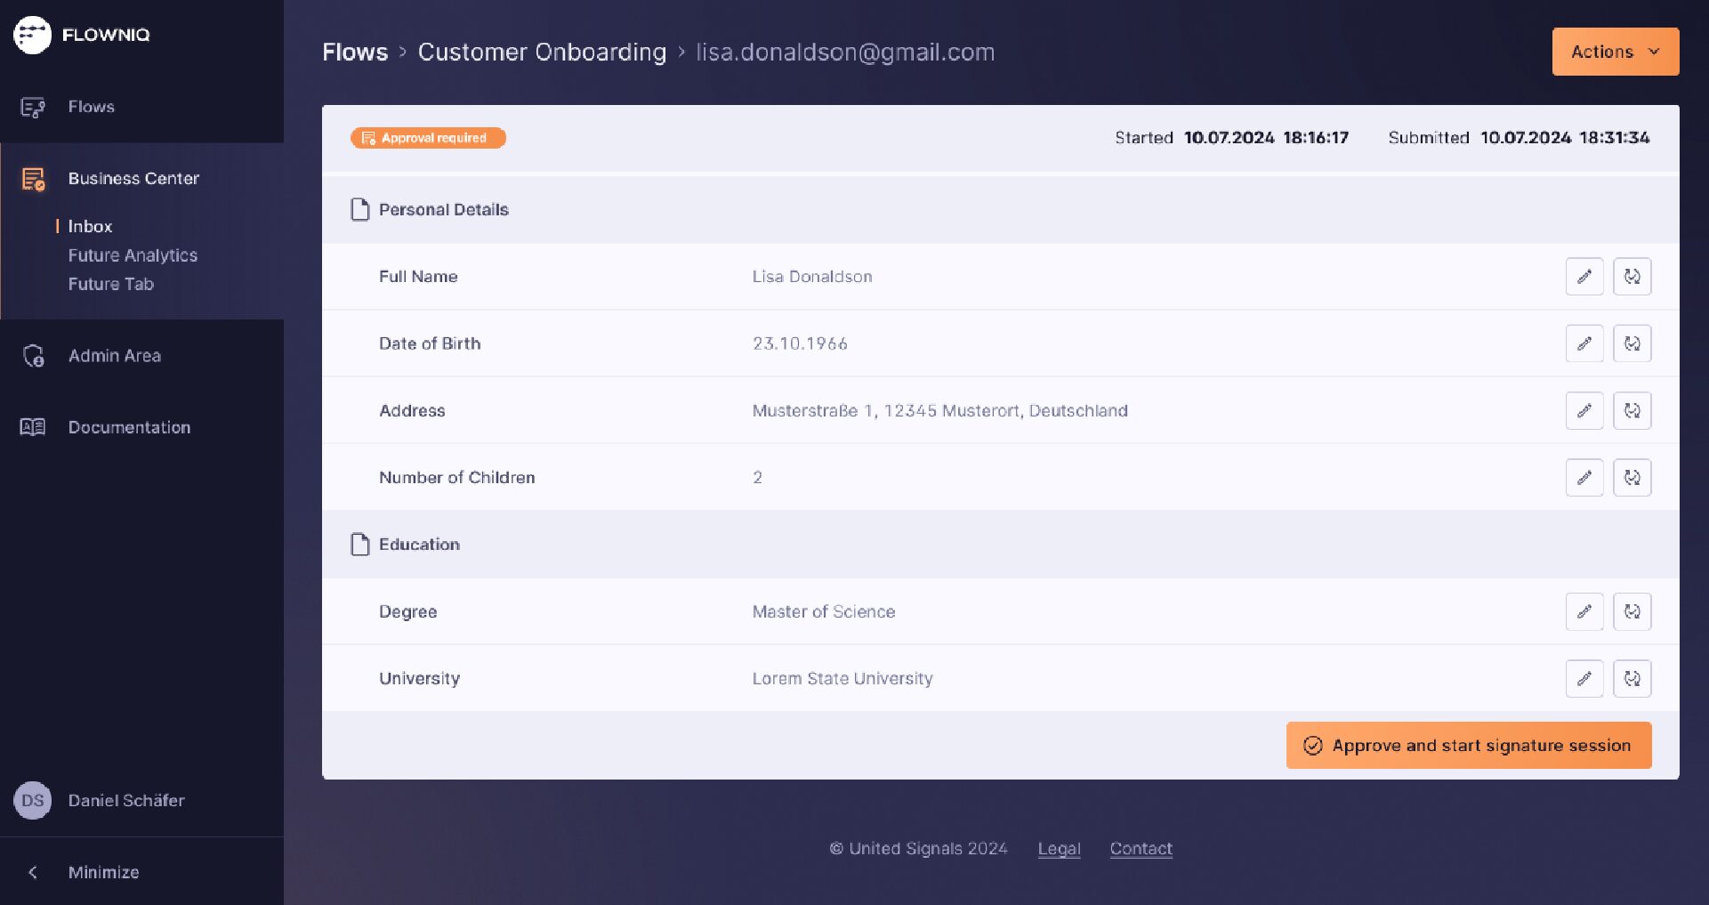Screen dimensions: 1709x905
Task: Edit the Address field with pencil icon
Action: 1584,410
